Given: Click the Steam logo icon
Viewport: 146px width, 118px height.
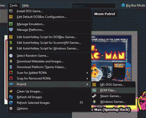Looking at the screenshot, I should point(94,96).
